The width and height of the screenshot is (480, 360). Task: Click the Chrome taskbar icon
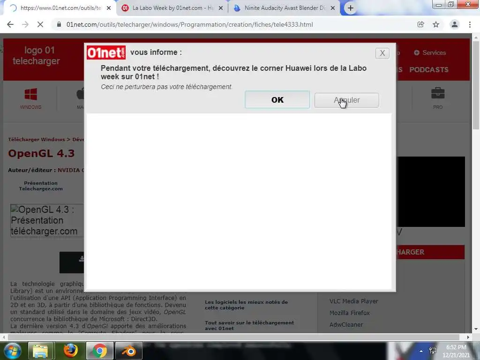pyautogui.click(x=99, y=351)
